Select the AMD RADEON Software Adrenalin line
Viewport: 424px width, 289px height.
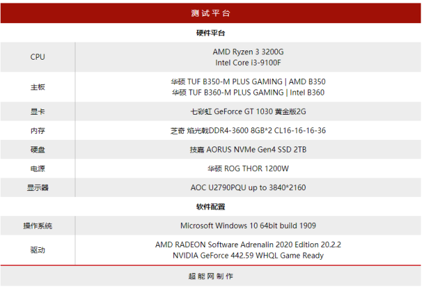(x=248, y=245)
